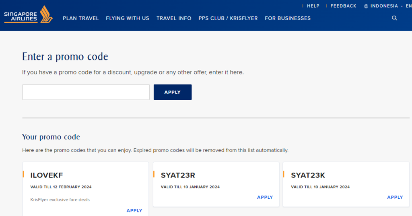The width and height of the screenshot is (412, 216).
Task: Select the ILOVEKF promo card title
Action: coord(47,175)
